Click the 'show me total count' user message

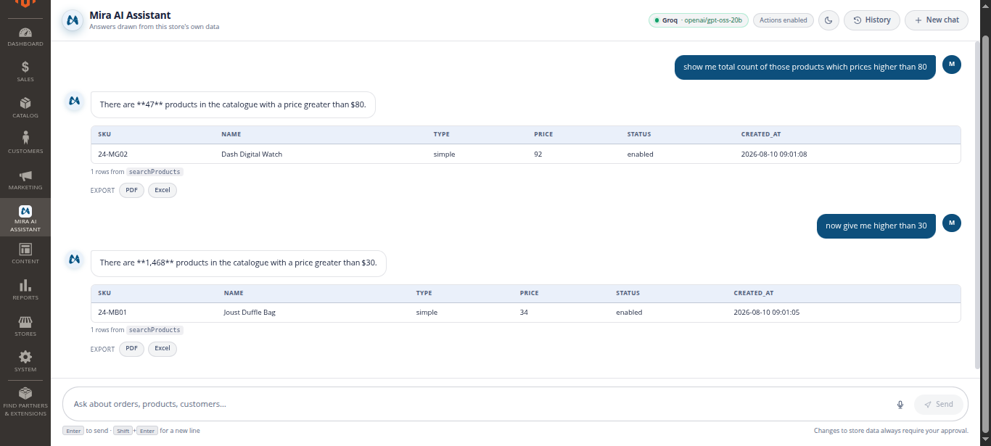(805, 67)
